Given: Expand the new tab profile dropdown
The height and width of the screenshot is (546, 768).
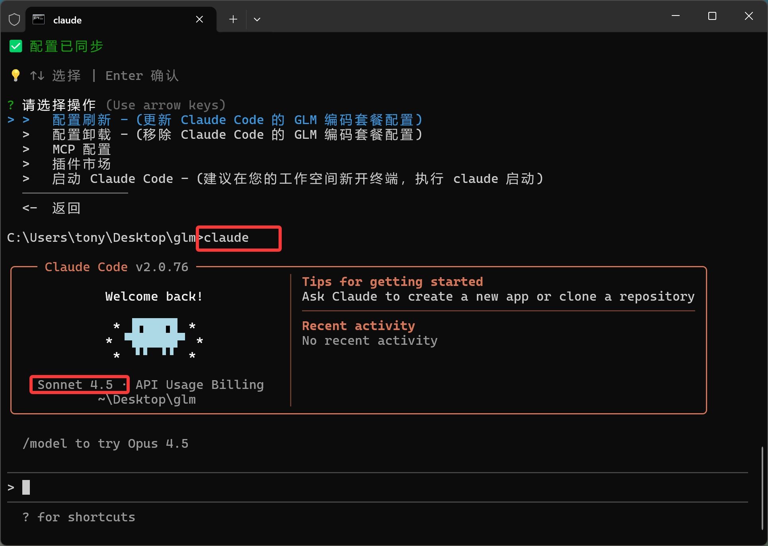Looking at the screenshot, I should coord(257,19).
